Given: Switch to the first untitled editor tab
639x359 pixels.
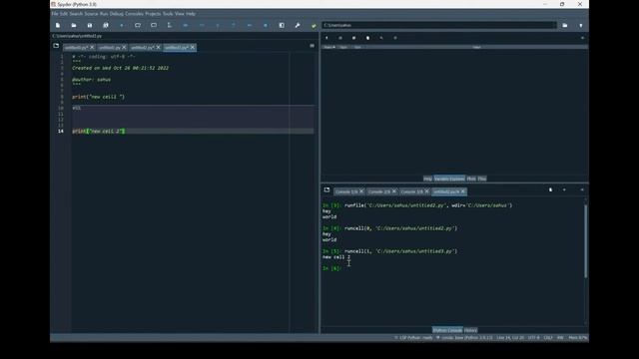Looking at the screenshot, I should pyautogui.click(x=76, y=48).
